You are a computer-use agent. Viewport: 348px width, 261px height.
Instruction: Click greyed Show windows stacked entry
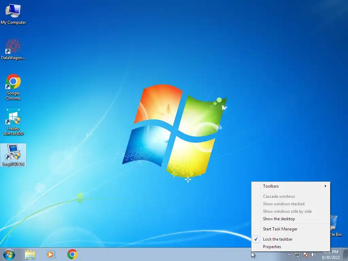tap(291, 204)
